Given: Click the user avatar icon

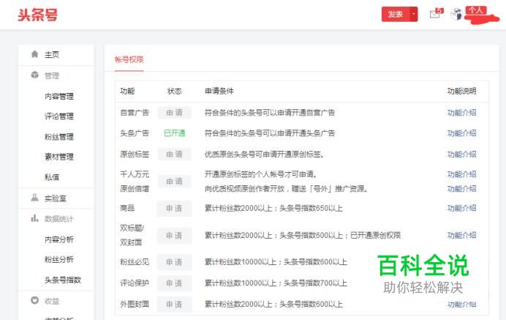Looking at the screenshot, I should pyautogui.click(x=456, y=14).
